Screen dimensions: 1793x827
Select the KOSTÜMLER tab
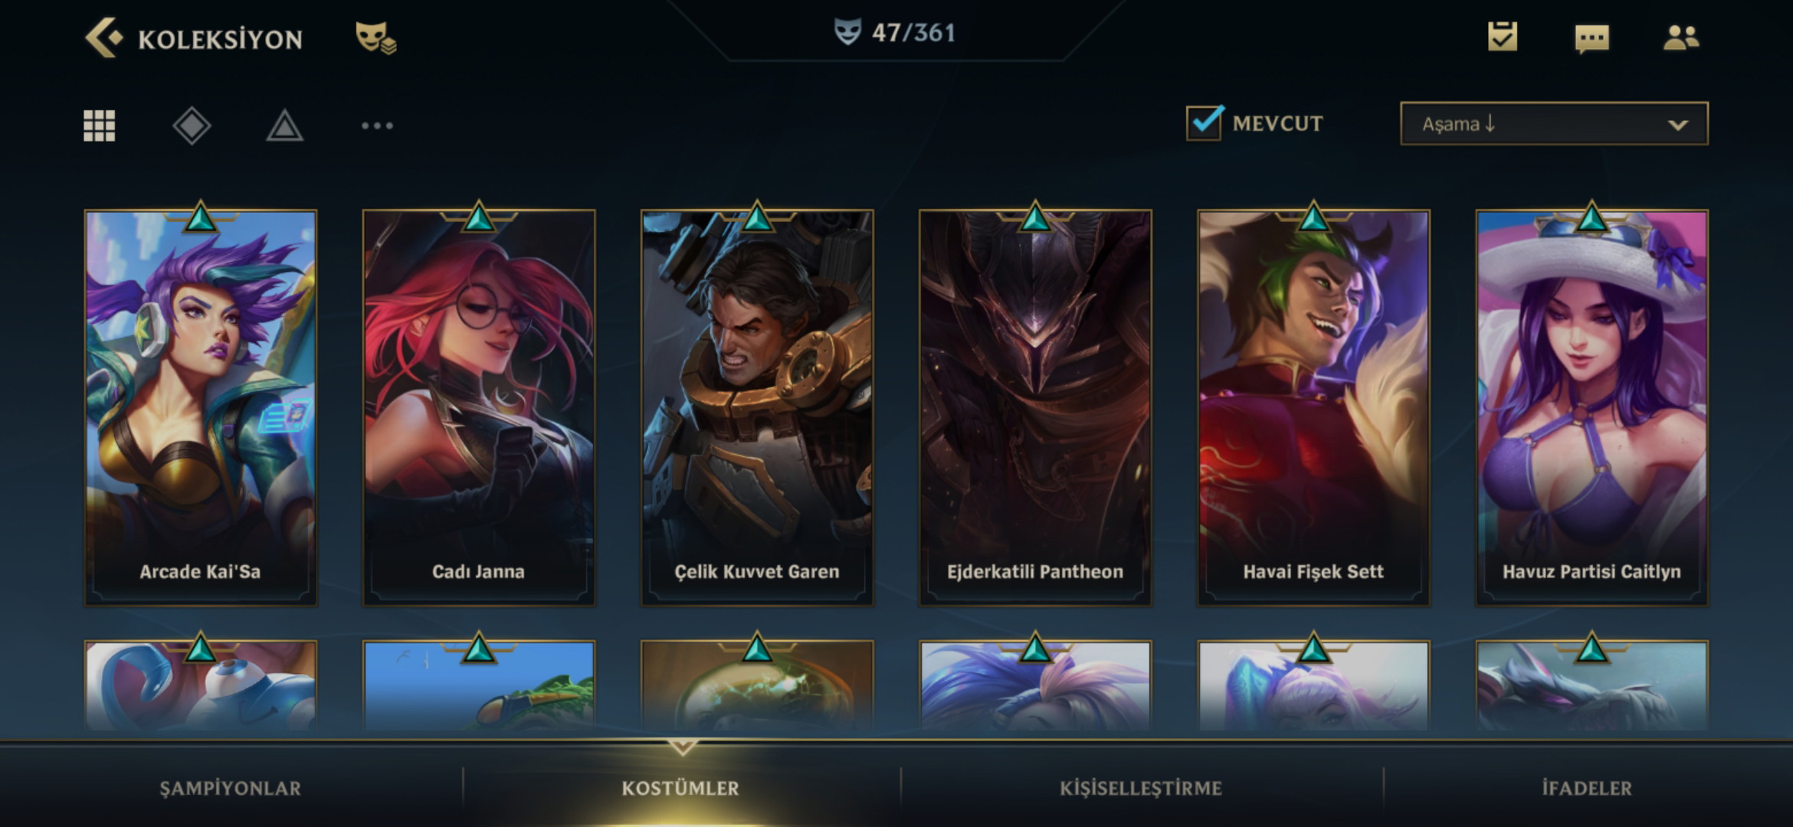[680, 788]
